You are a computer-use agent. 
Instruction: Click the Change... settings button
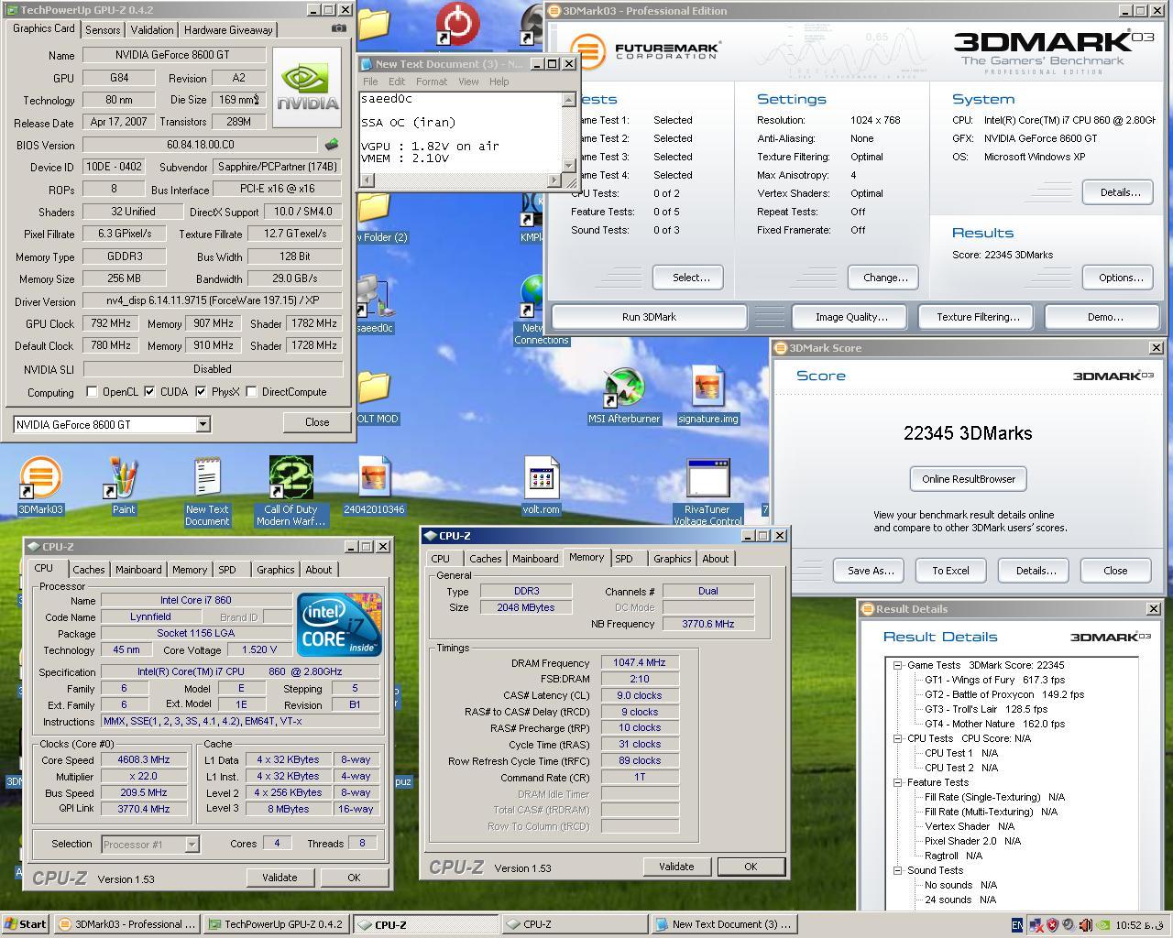click(x=884, y=278)
